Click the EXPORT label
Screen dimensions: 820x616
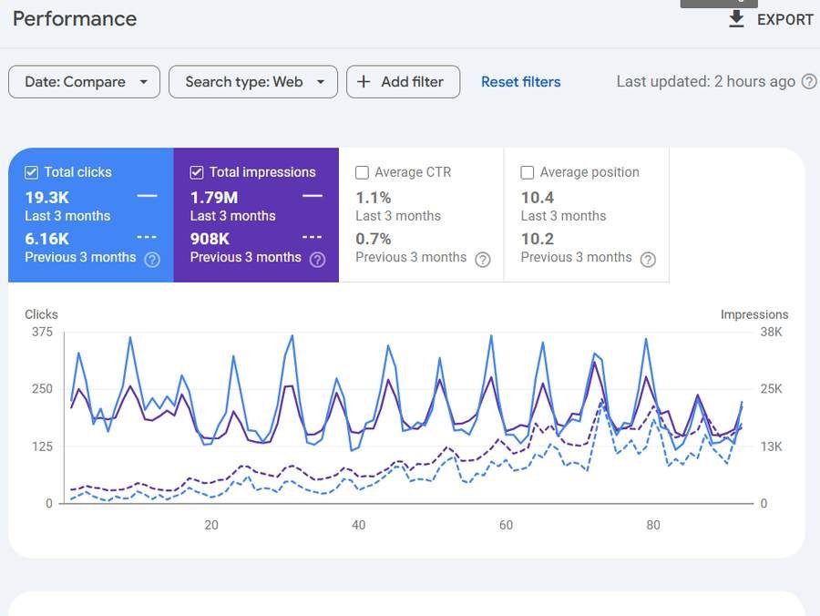pos(785,20)
